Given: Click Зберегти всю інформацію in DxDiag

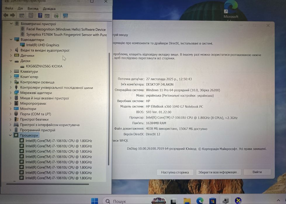Looking at the screenshot, I should pos(218,172).
